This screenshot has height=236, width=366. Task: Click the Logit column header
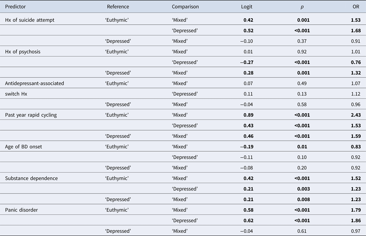pos(247,7)
